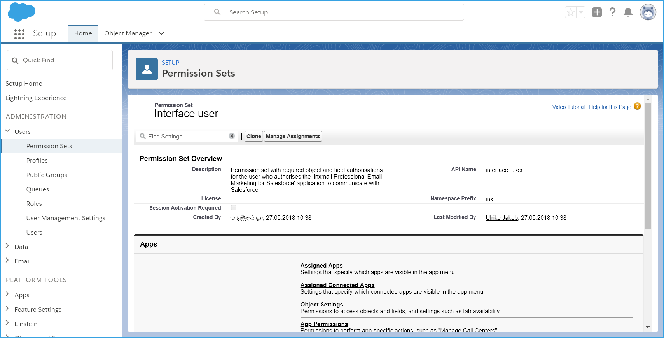Expand the Feature Settings section
The image size is (664, 338).
click(x=7, y=308)
